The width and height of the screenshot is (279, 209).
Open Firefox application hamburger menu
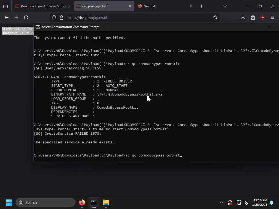coord(272,18)
